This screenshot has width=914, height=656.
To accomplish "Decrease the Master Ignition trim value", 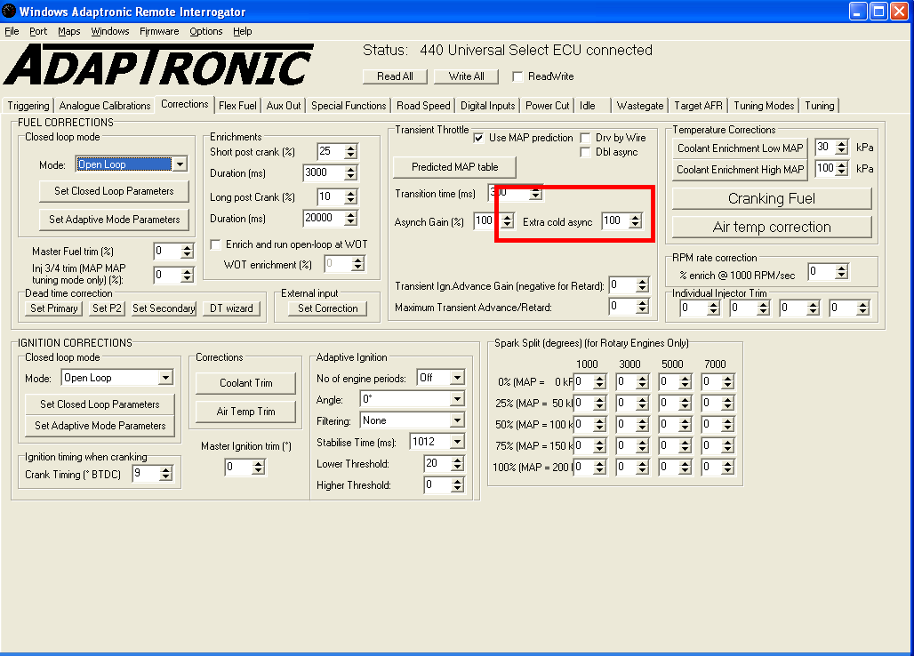I will [258, 471].
